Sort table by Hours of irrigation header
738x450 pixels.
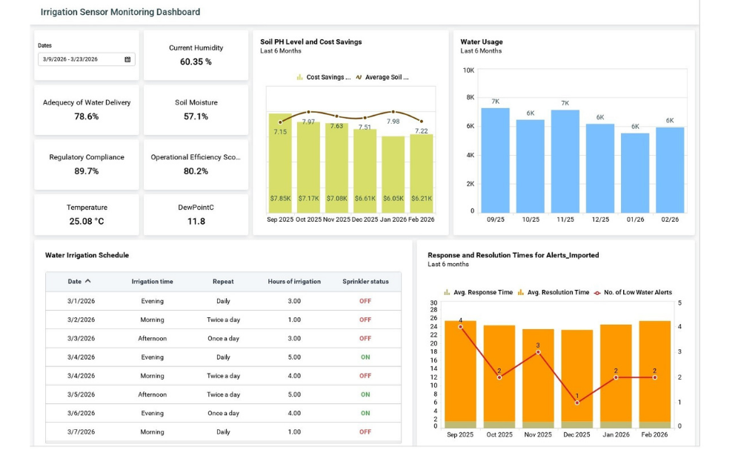pyautogui.click(x=294, y=282)
